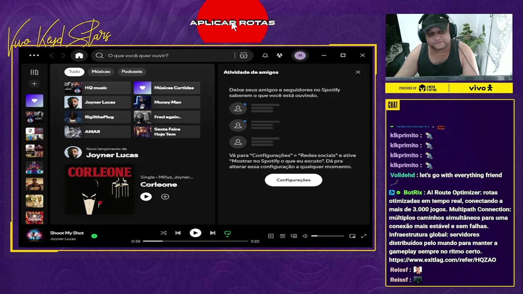Open the Home page in Spotify
The width and height of the screenshot is (523, 294).
pos(79,56)
